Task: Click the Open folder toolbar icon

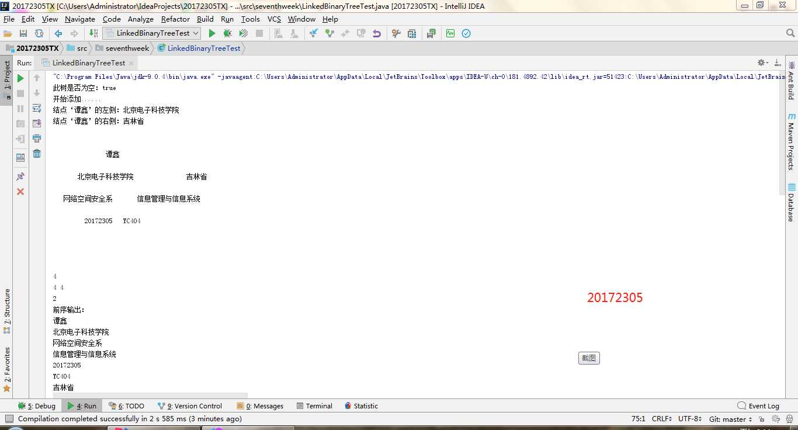Action: coord(8,34)
